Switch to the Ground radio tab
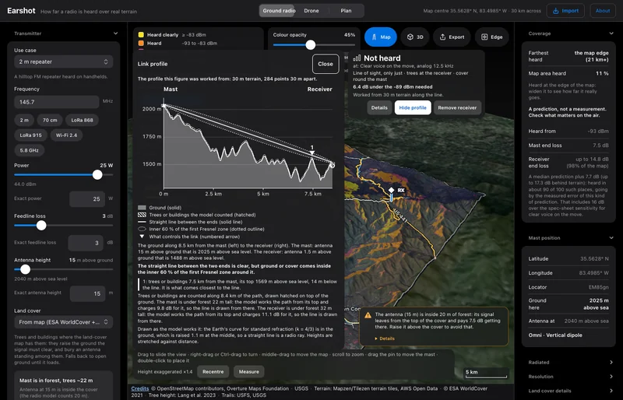The width and height of the screenshot is (623, 400). click(x=279, y=11)
